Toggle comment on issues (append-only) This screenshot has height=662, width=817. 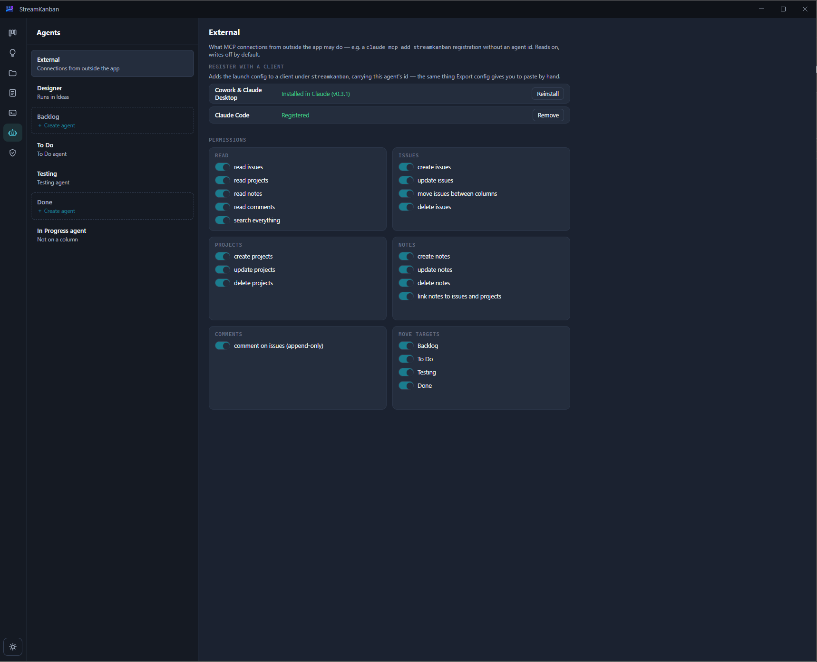coord(223,345)
